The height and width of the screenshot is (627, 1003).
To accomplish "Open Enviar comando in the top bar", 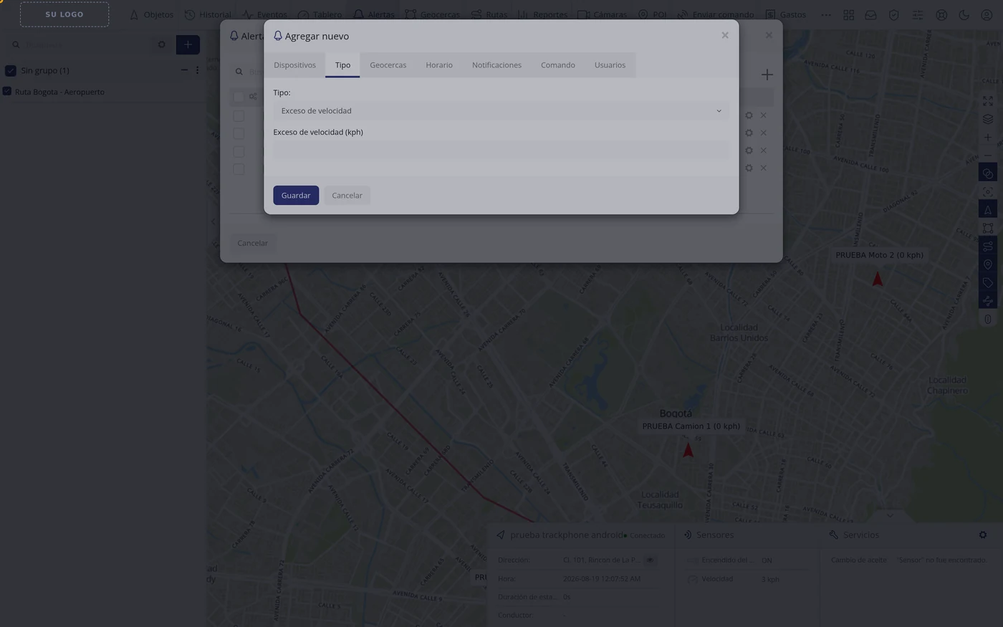I will tap(715, 14).
